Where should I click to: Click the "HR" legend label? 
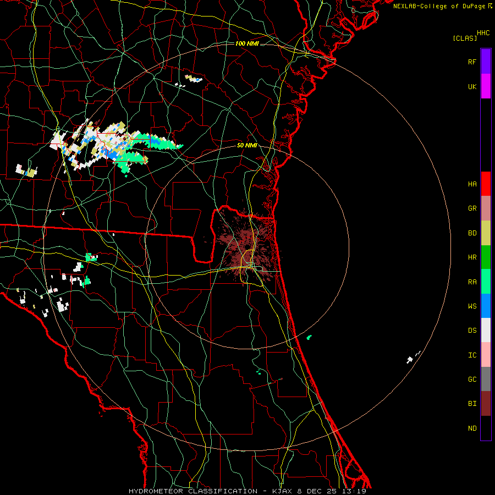click(x=472, y=257)
